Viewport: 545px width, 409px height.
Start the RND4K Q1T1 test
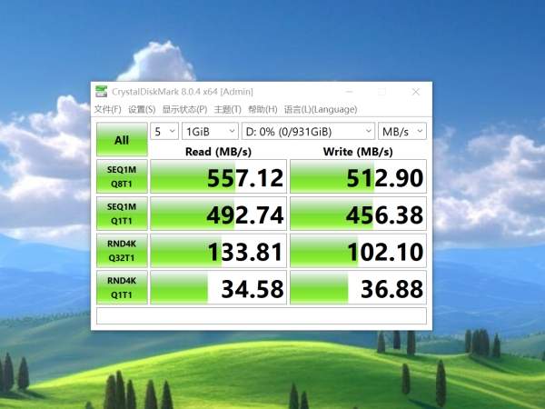(122, 287)
